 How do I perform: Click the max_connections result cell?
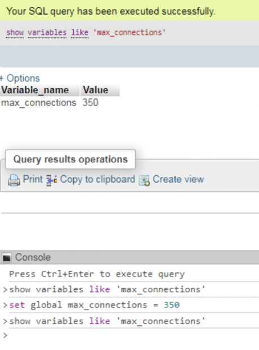(x=39, y=103)
